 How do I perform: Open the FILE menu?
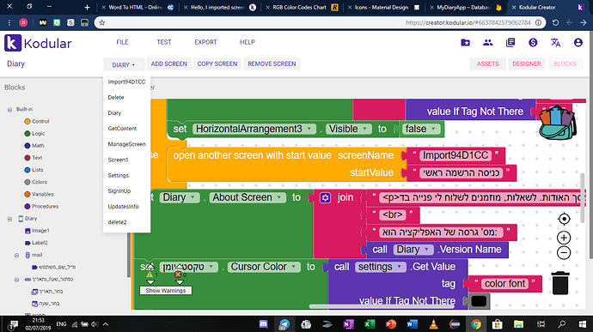coord(122,42)
